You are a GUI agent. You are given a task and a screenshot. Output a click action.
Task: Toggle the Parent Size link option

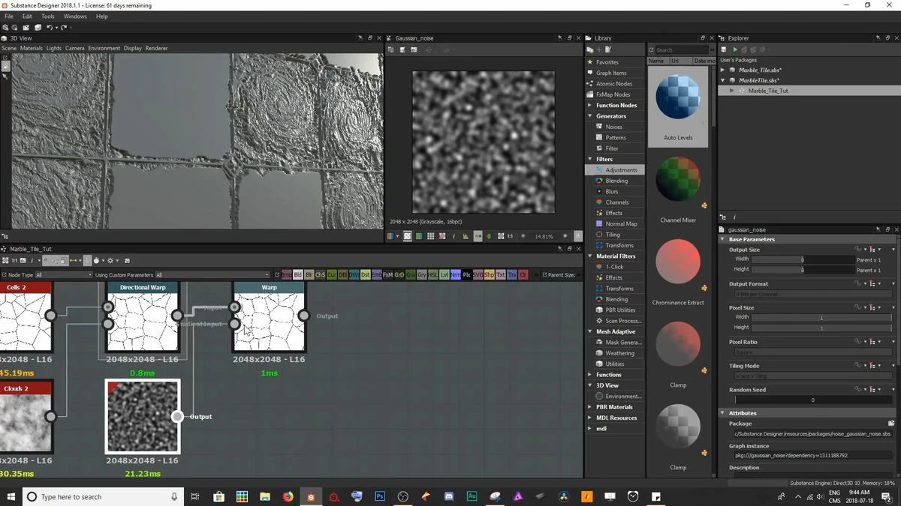point(546,275)
